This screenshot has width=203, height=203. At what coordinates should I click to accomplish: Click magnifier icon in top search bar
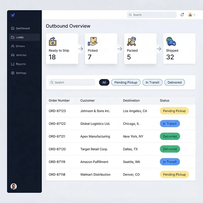click(130, 15)
